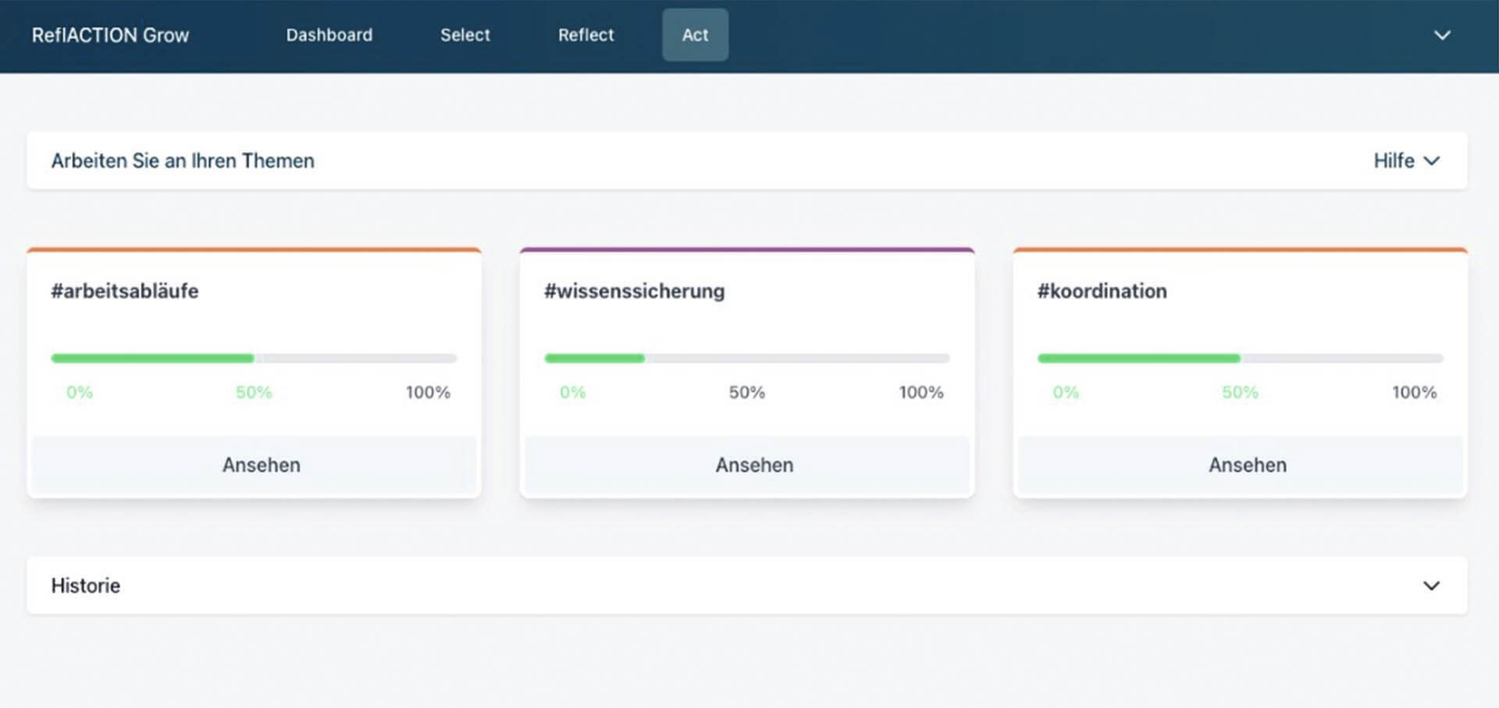Go to the Dashboard tab

(329, 35)
